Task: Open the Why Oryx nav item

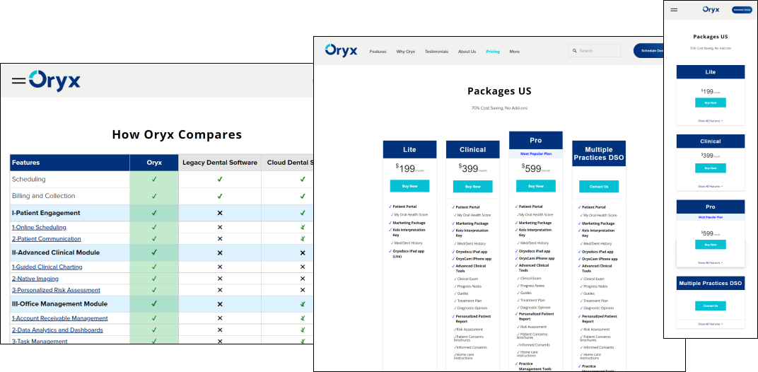Action: pos(406,52)
